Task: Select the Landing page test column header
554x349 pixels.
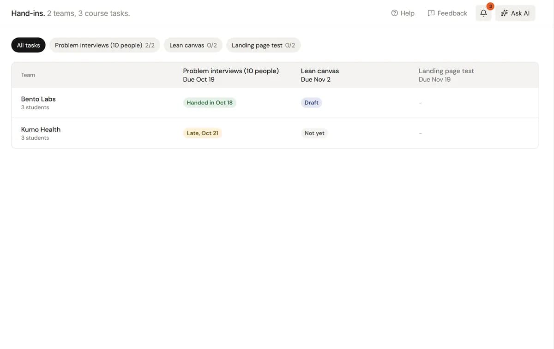Action: click(x=446, y=75)
